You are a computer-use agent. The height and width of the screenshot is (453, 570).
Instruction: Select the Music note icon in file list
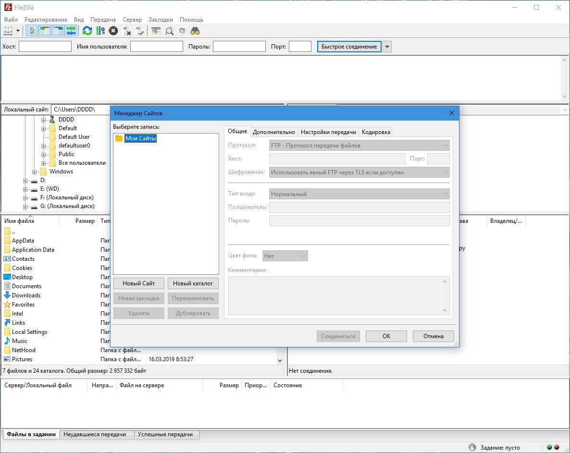pyautogui.click(x=7, y=341)
